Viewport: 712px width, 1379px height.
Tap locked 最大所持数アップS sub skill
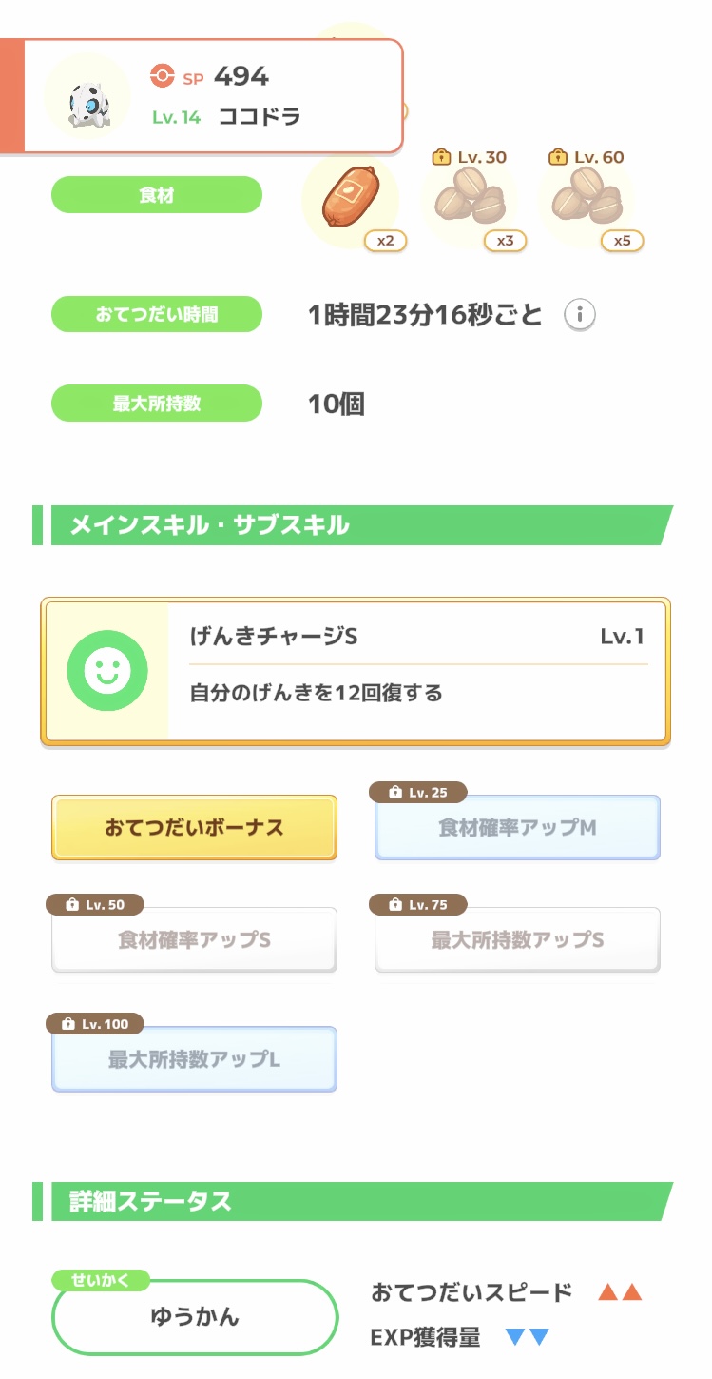(x=517, y=939)
